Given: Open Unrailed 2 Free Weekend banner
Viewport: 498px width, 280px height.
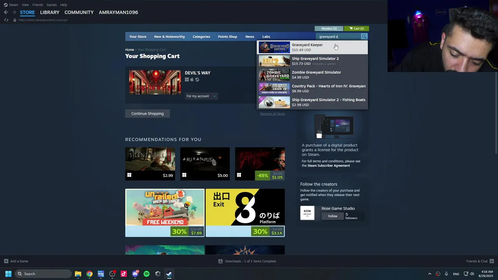Looking at the screenshot, I should point(165,213).
